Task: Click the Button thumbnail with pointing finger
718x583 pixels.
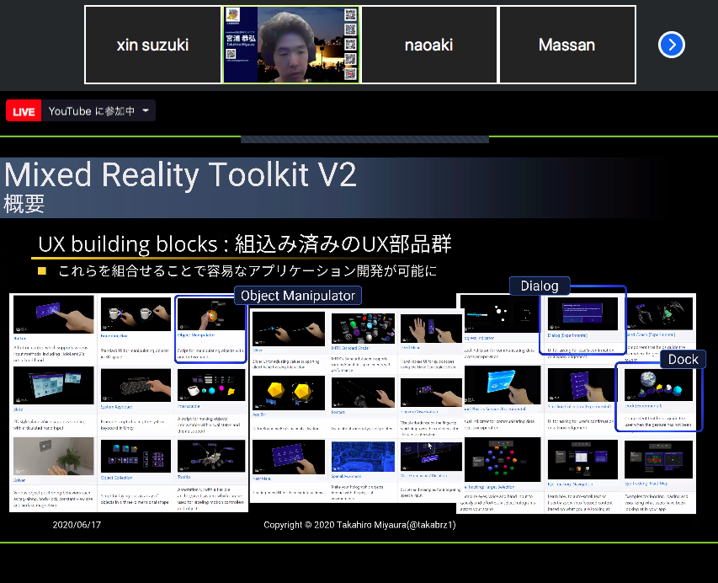Action: (x=54, y=314)
